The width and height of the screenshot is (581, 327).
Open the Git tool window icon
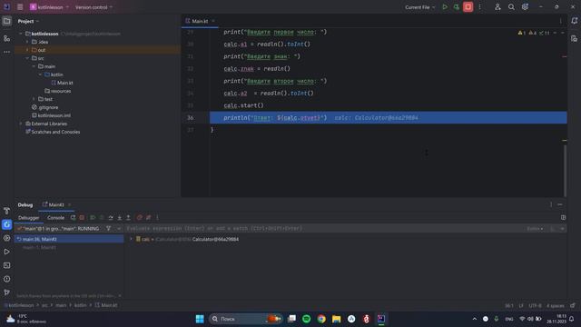click(x=6, y=292)
